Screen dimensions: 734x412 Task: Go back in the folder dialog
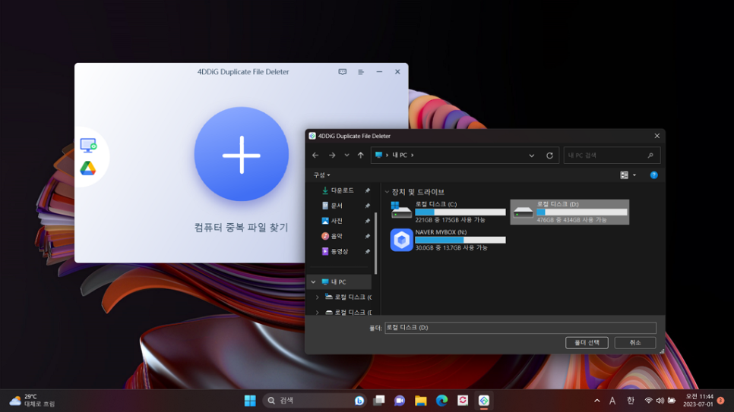315,156
